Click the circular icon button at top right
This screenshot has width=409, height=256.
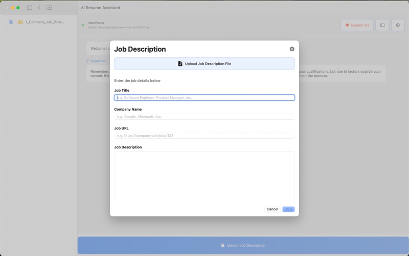[x=398, y=25]
